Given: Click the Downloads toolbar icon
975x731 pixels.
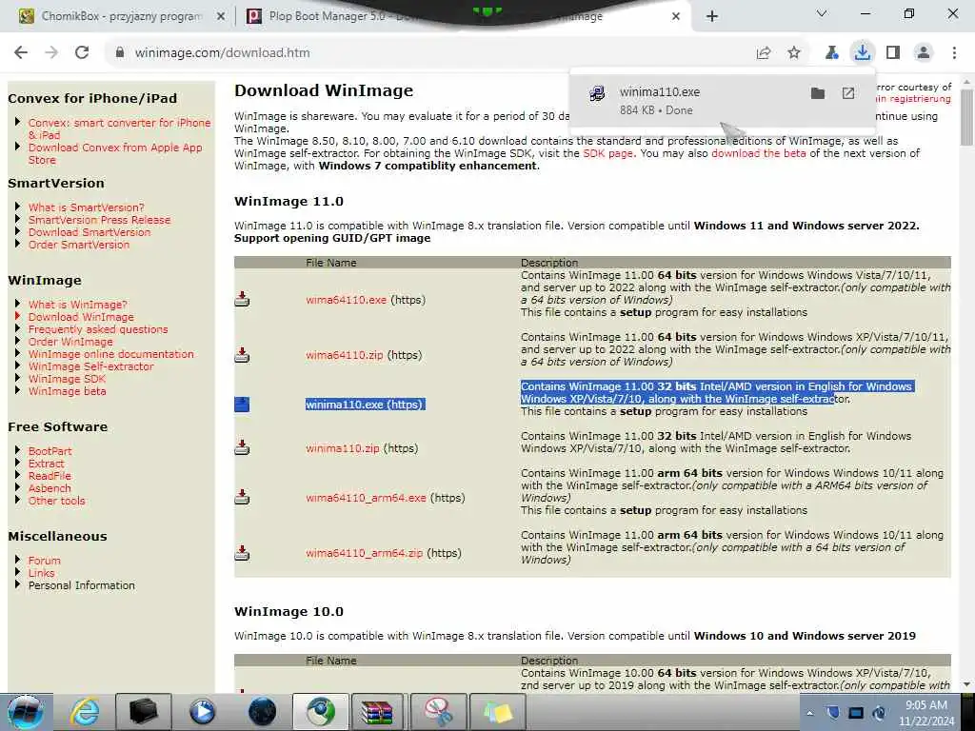Looking at the screenshot, I should tap(862, 53).
